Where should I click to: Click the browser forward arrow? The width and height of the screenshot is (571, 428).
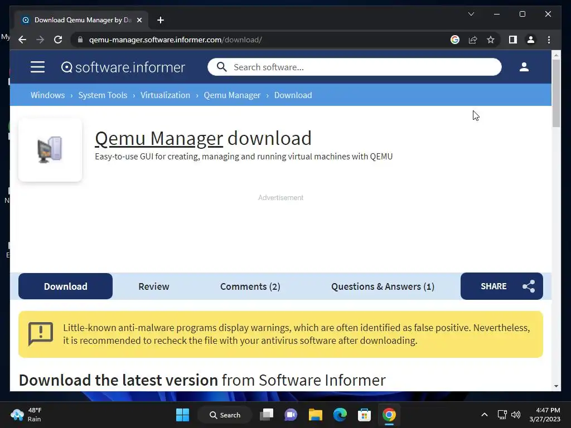coord(40,40)
